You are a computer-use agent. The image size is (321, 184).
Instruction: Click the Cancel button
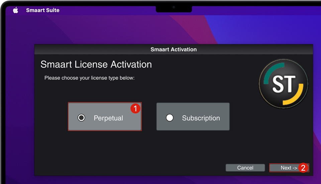point(245,168)
